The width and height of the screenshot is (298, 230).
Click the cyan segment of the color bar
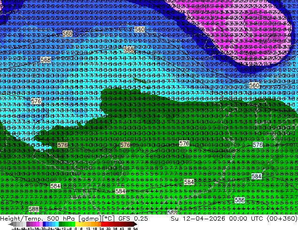[57, 224]
